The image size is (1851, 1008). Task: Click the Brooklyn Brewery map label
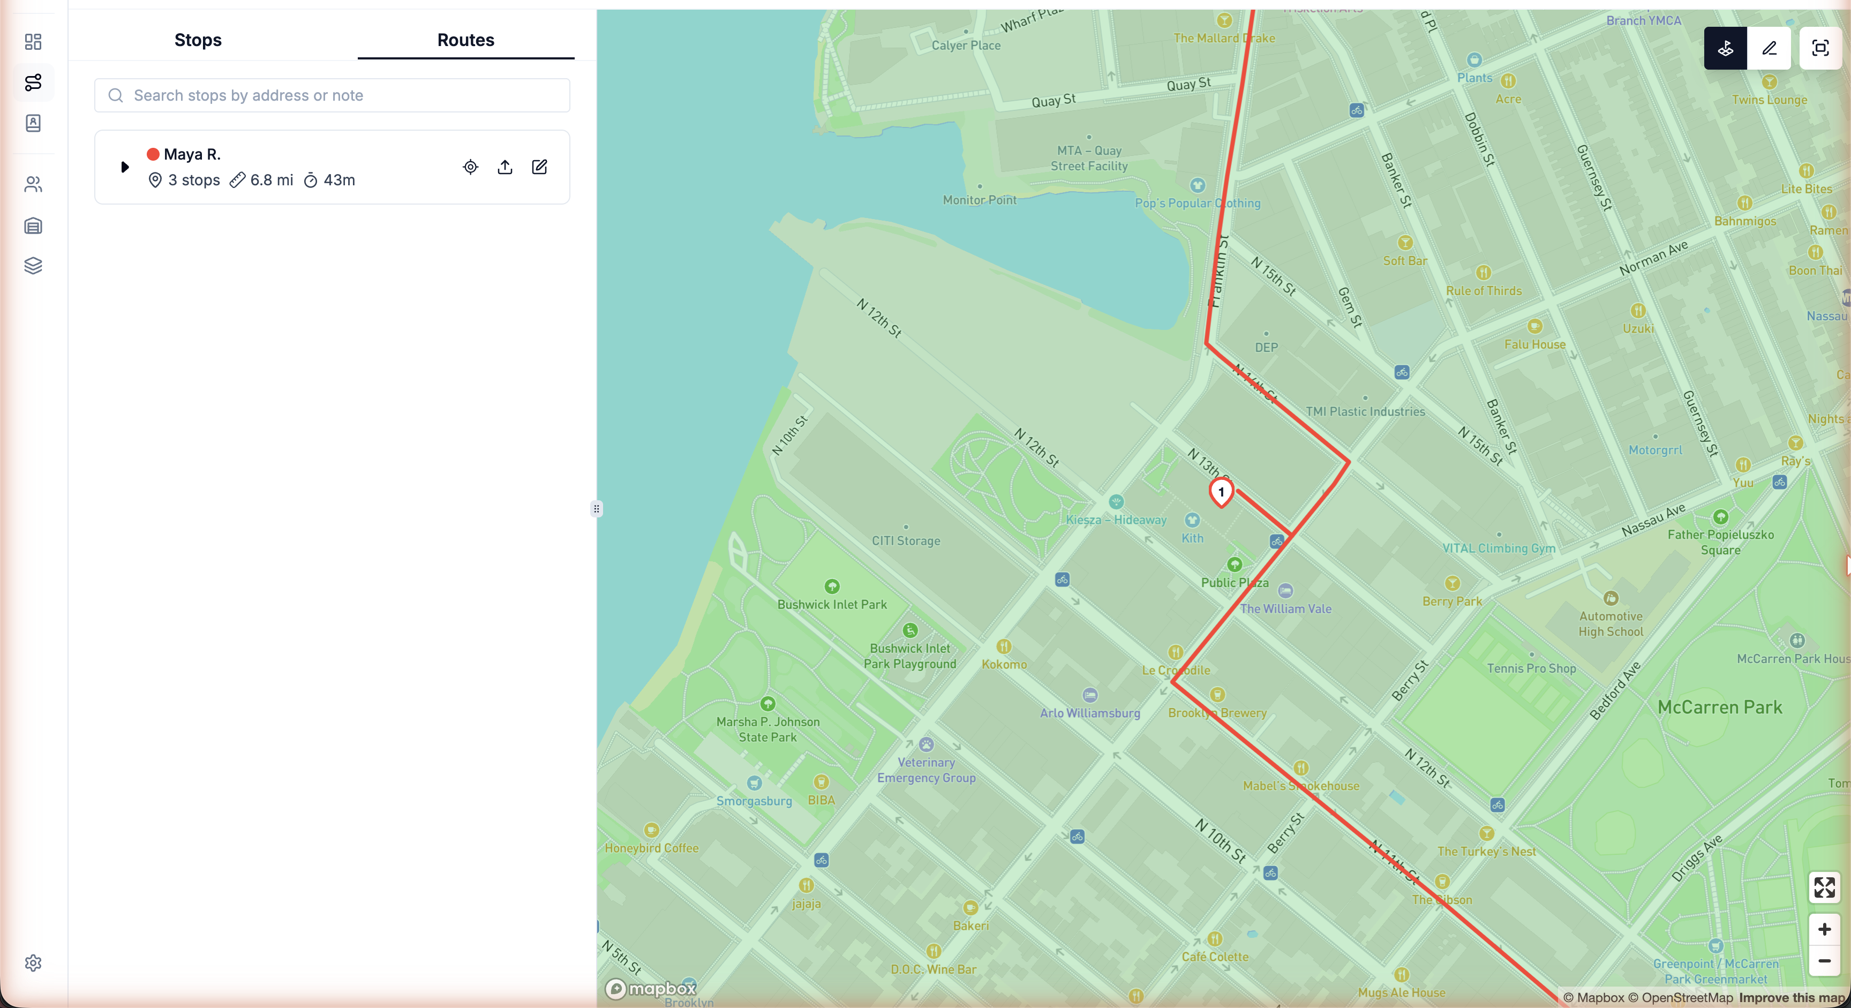tap(1217, 713)
